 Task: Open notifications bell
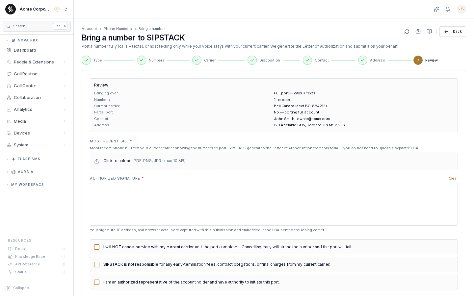[x=448, y=9]
